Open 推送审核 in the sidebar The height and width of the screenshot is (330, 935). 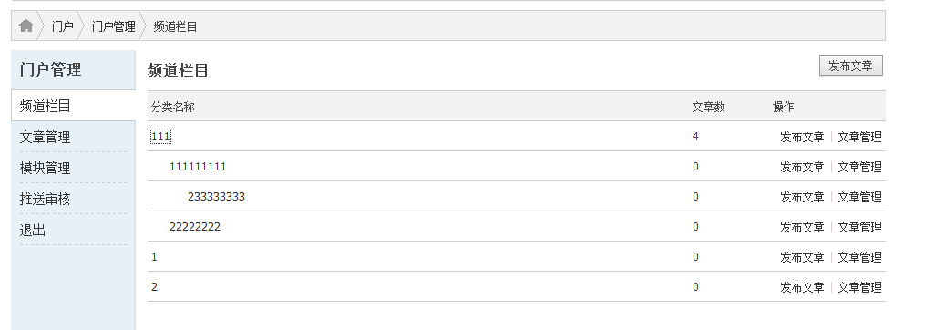point(45,199)
